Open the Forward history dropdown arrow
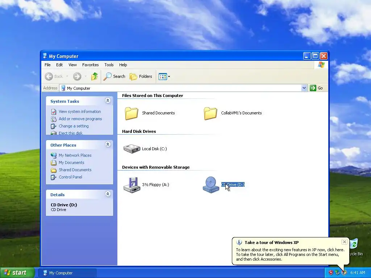 coord(86,76)
